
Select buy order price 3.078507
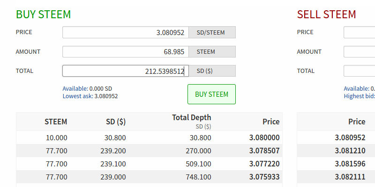point(264,151)
